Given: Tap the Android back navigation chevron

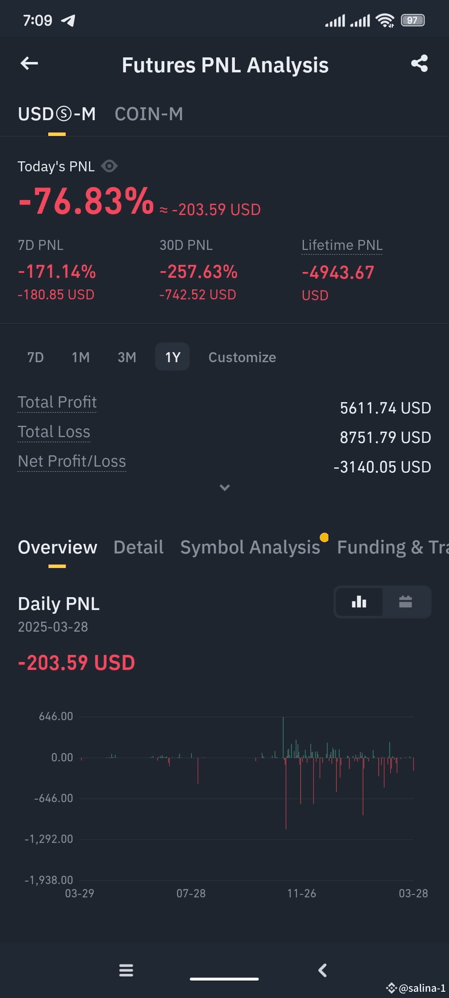Looking at the screenshot, I should (322, 970).
